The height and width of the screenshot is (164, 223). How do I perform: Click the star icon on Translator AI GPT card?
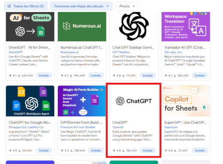[x=166, y=76]
